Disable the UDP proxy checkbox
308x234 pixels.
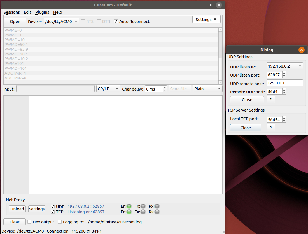pyautogui.click(x=52, y=207)
